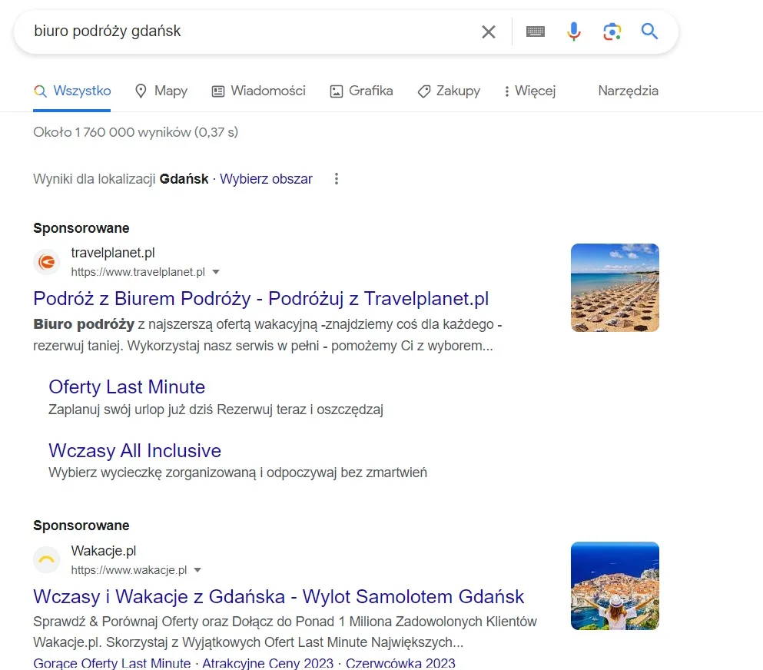763x670 pixels.
Task: Clear the search box with the X icon
Action: pos(489,32)
